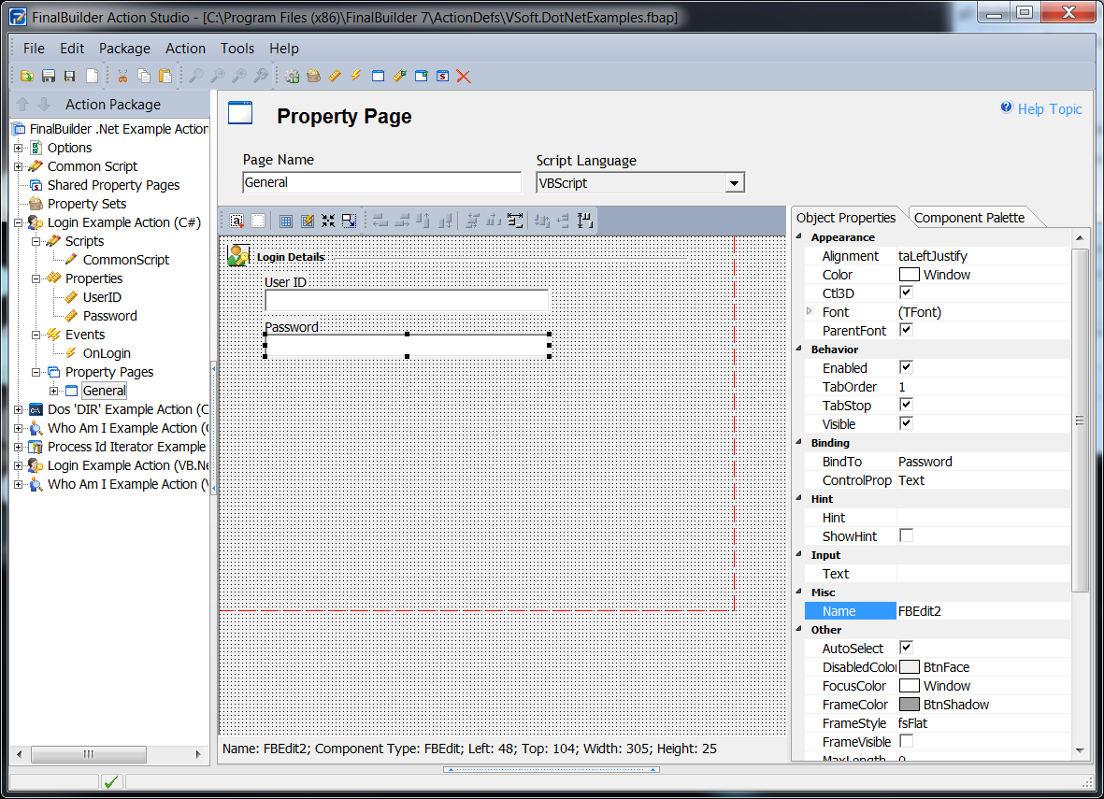Screen dimensions: 1104x799
Task: Select the UserID property item
Action: [102, 297]
